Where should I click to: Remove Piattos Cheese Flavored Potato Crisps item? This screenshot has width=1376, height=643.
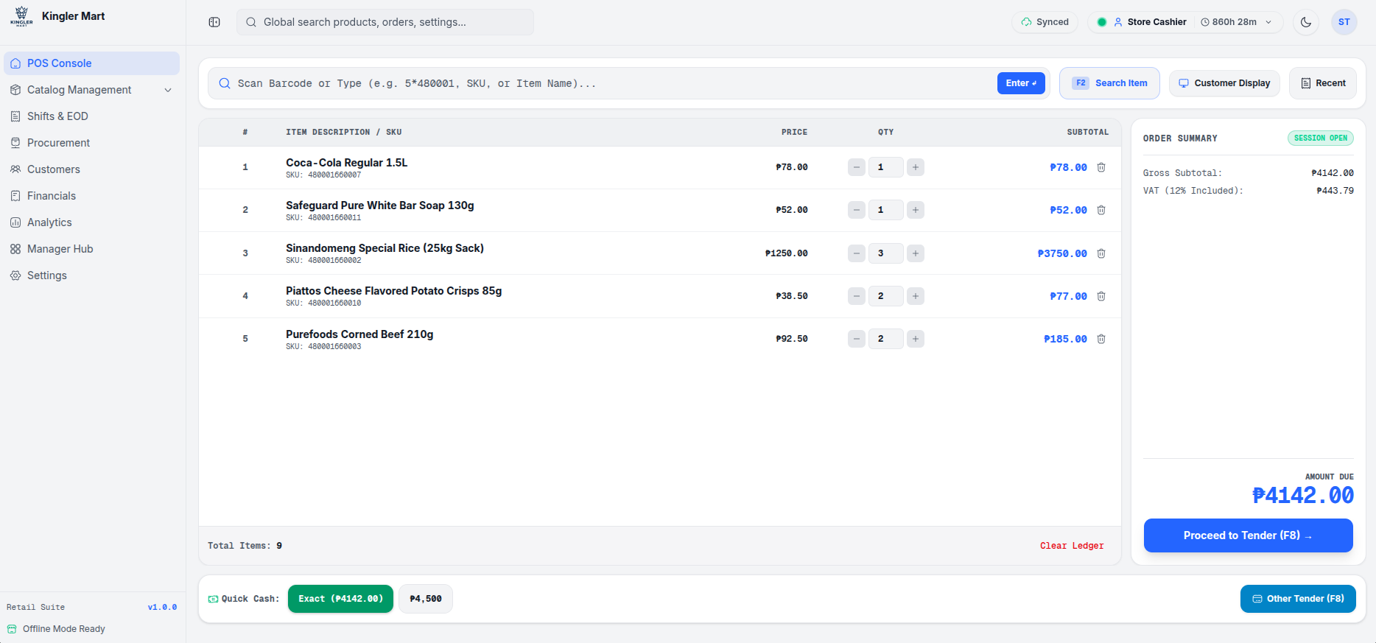pyautogui.click(x=1101, y=296)
